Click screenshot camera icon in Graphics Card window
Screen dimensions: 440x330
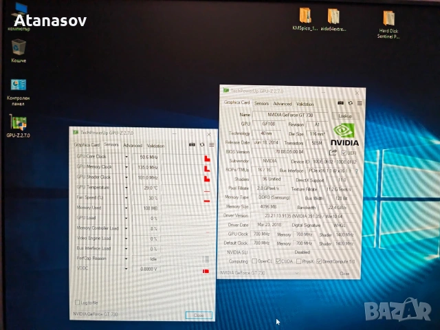[x=341, y=103]
